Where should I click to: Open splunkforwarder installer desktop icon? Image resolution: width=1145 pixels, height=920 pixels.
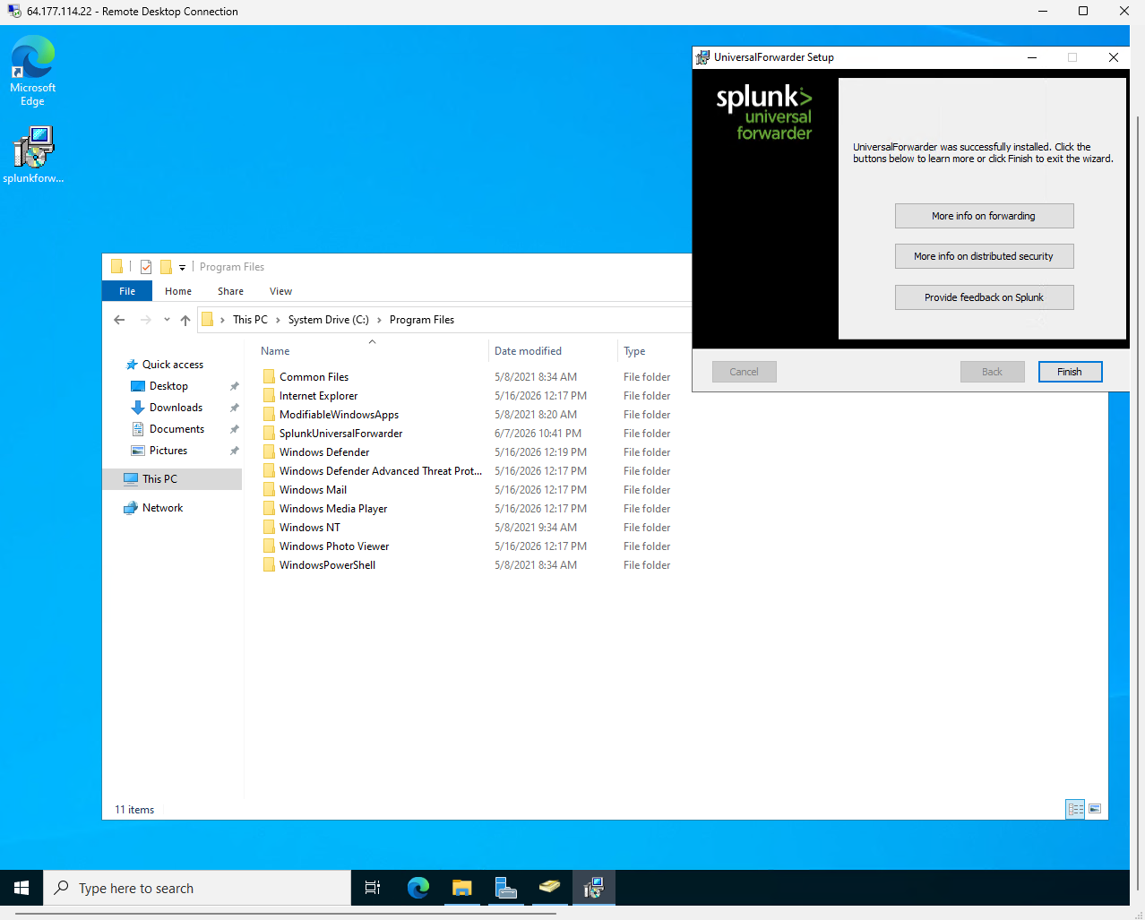pyautogui.click(x=33, y=154)
